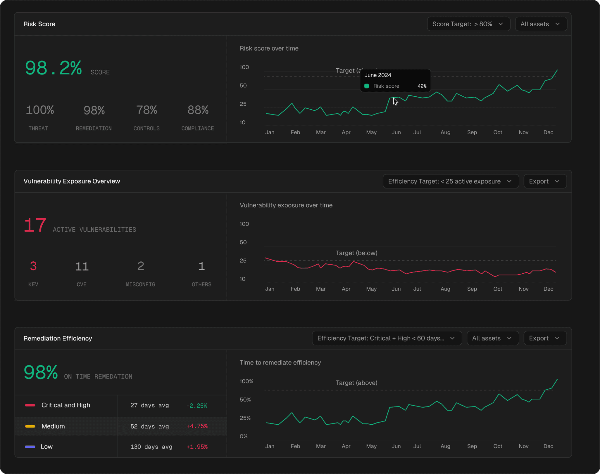Click the 88% Compliance metric
600x474 pixels.
pyautogui.click(x=198, y=110)
